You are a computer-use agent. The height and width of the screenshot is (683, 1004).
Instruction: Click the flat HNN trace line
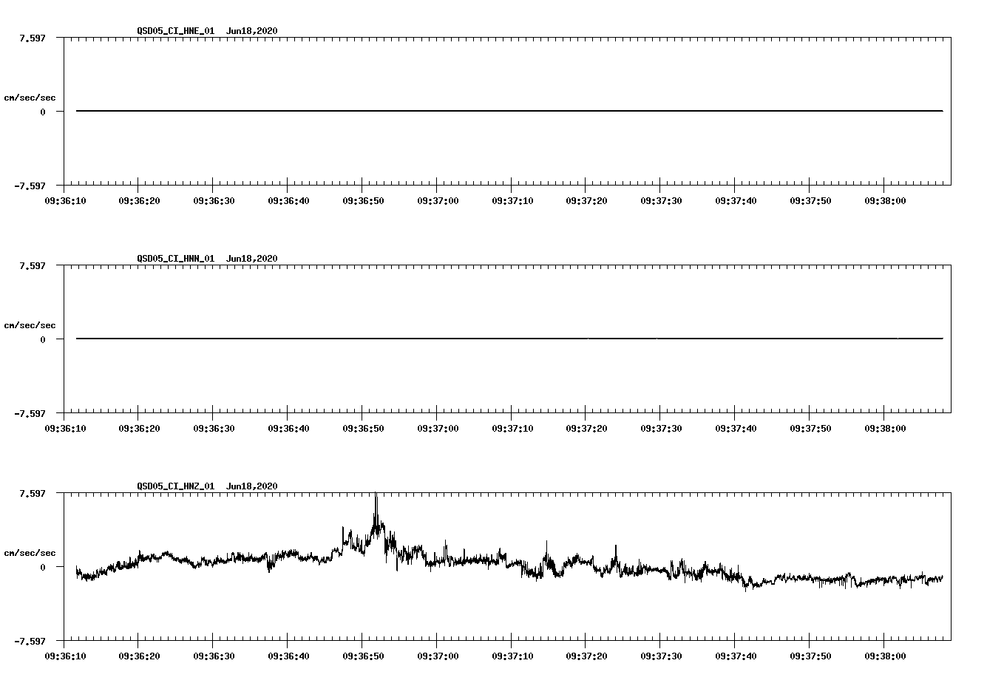[509, 339]
